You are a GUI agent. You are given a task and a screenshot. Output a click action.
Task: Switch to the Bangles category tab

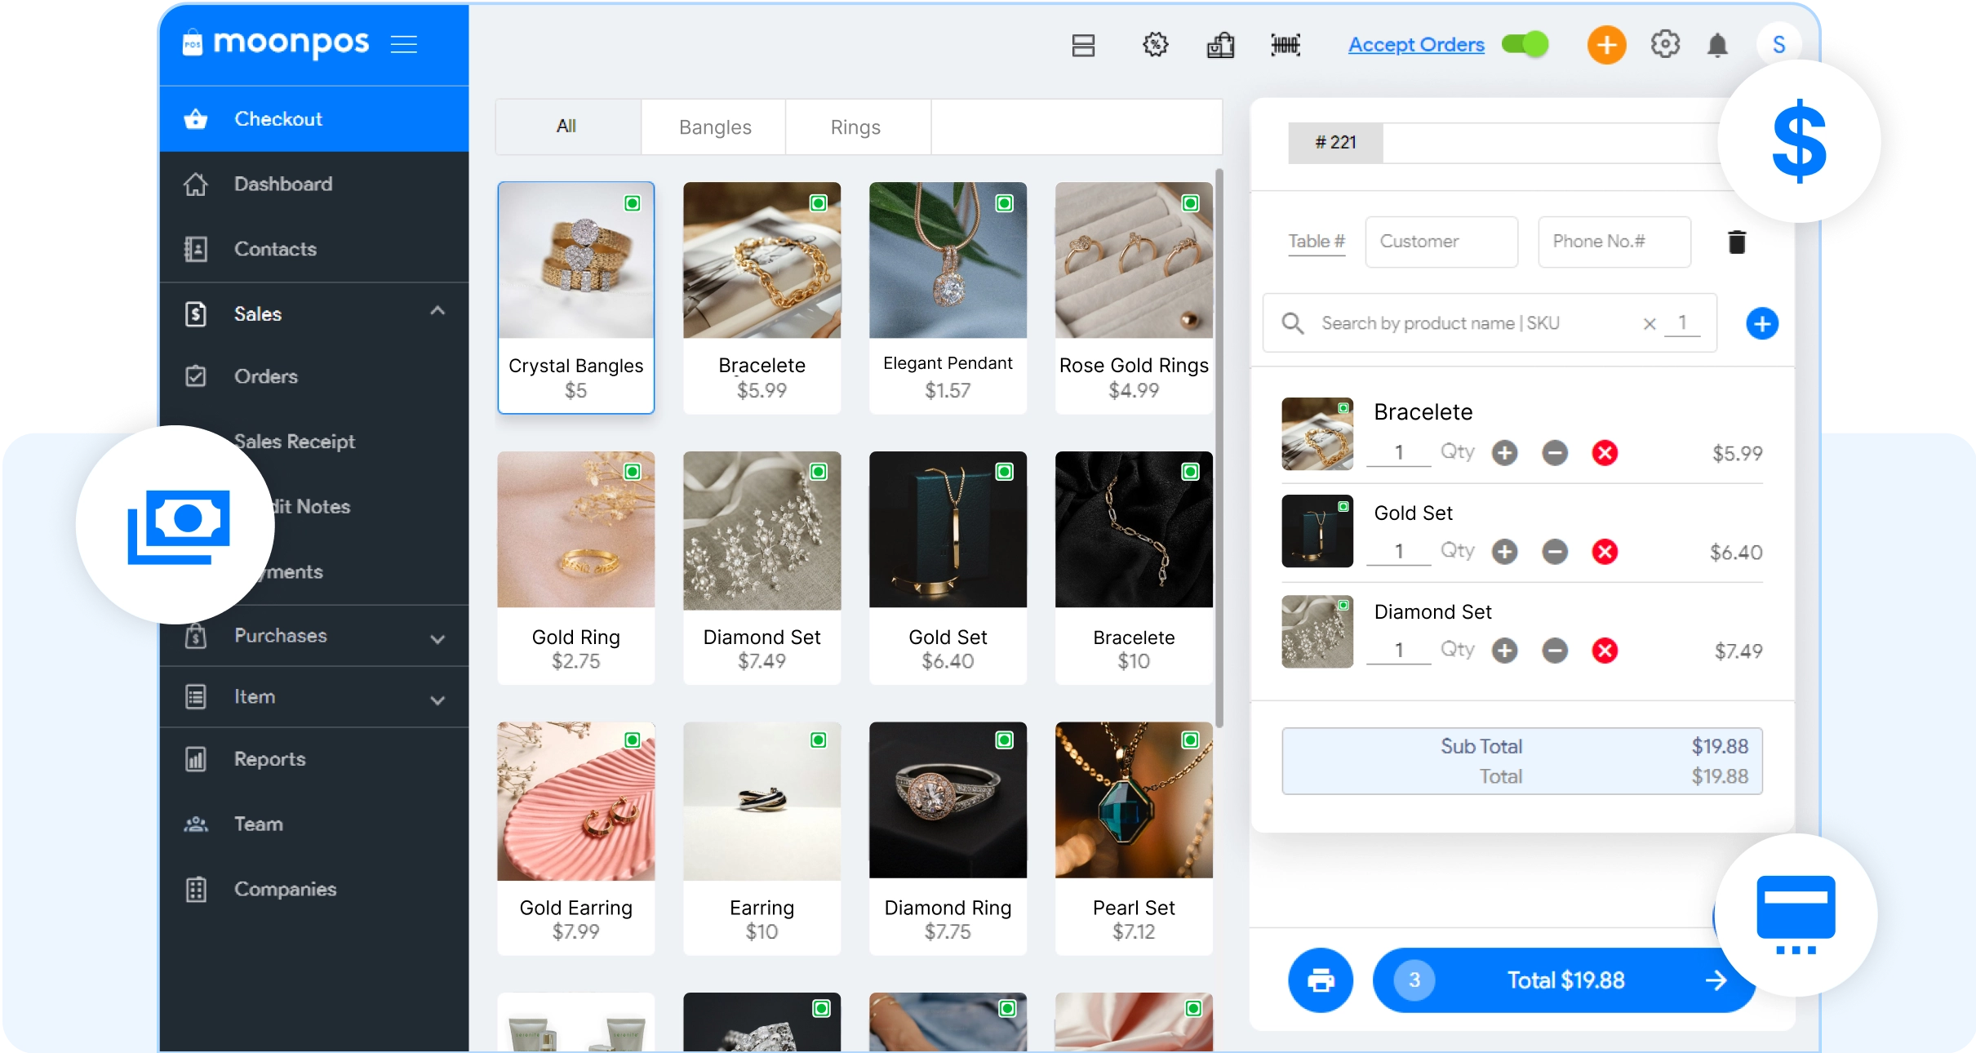pyautogui.click(x=714, y=127)
